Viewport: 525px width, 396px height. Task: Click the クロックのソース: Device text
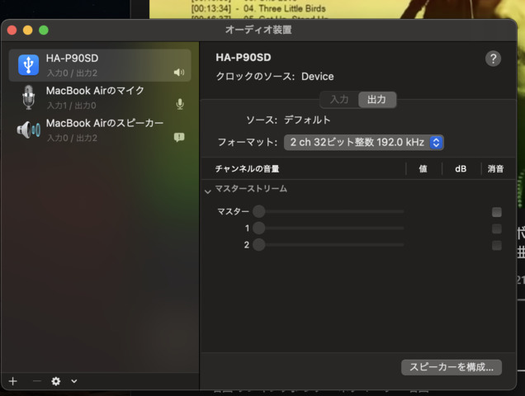click(x=275, y=77)
